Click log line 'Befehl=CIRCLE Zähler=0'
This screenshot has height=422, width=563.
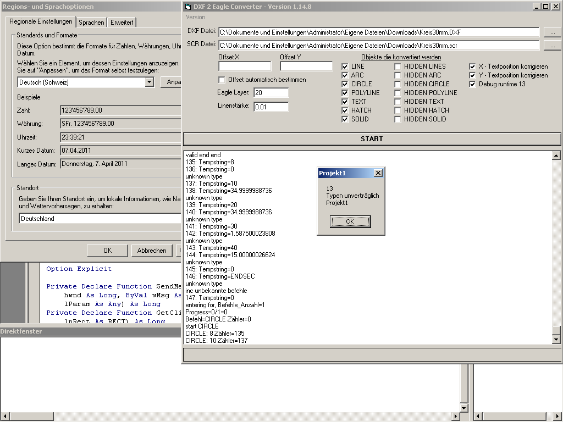[218, 319]
